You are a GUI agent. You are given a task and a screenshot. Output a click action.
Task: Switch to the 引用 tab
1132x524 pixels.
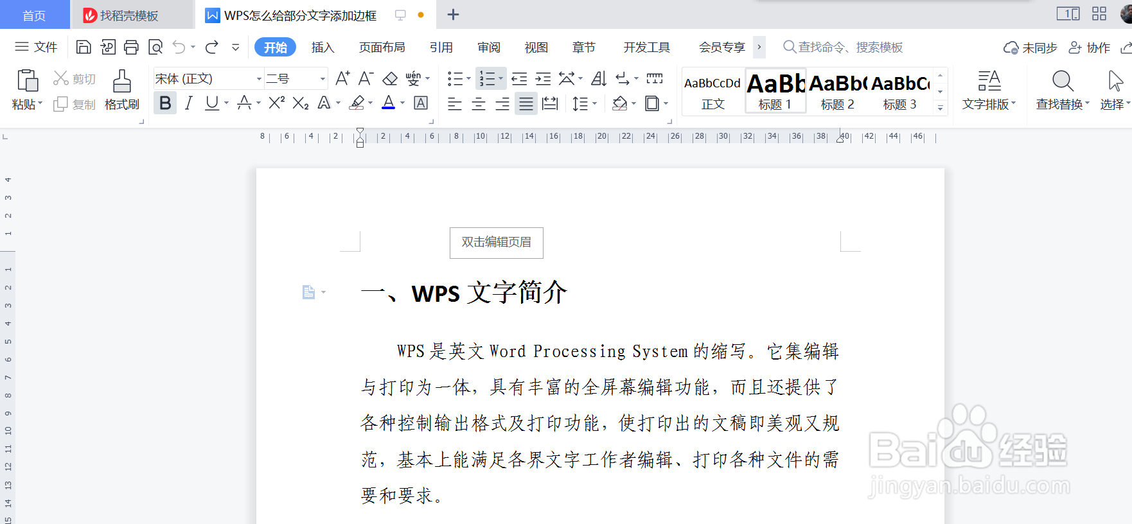pos(441,47)
